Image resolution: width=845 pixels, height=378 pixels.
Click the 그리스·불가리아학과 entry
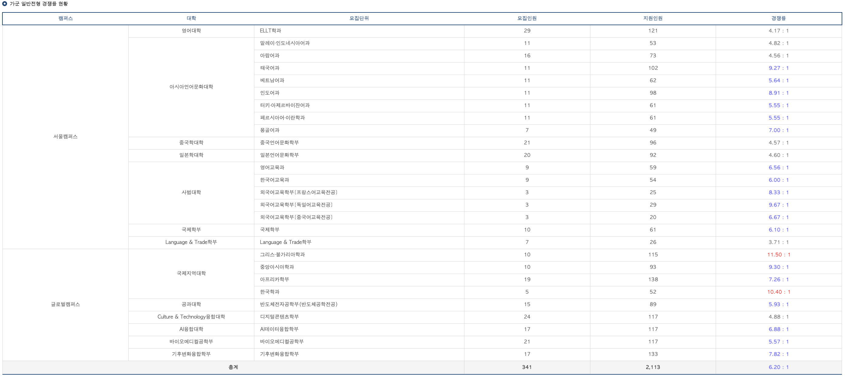[x=283, y=255]
